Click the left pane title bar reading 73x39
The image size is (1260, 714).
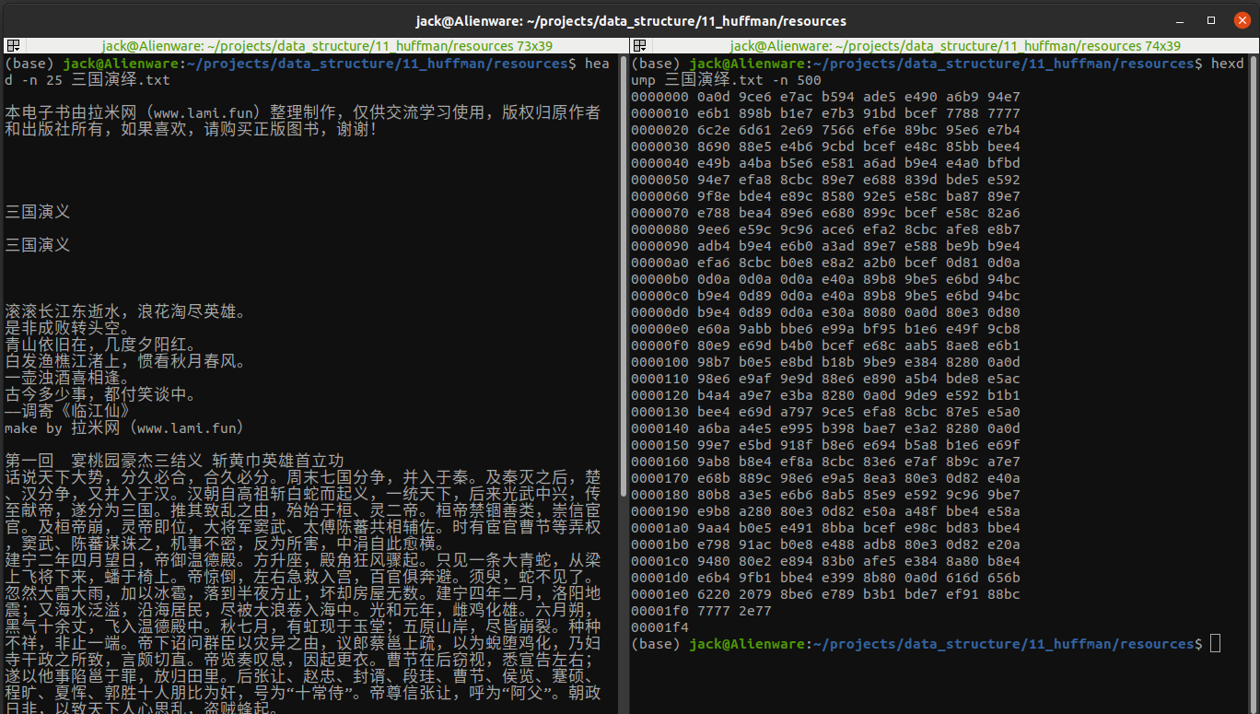tap(326, 45)
